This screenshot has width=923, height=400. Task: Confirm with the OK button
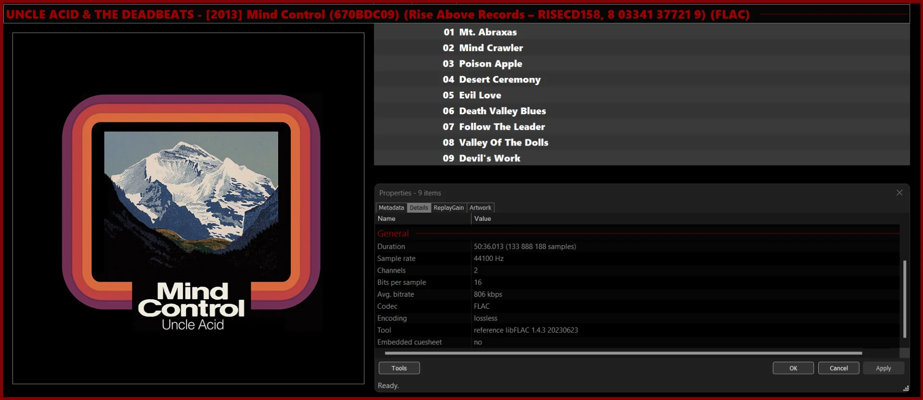[793, 368]
